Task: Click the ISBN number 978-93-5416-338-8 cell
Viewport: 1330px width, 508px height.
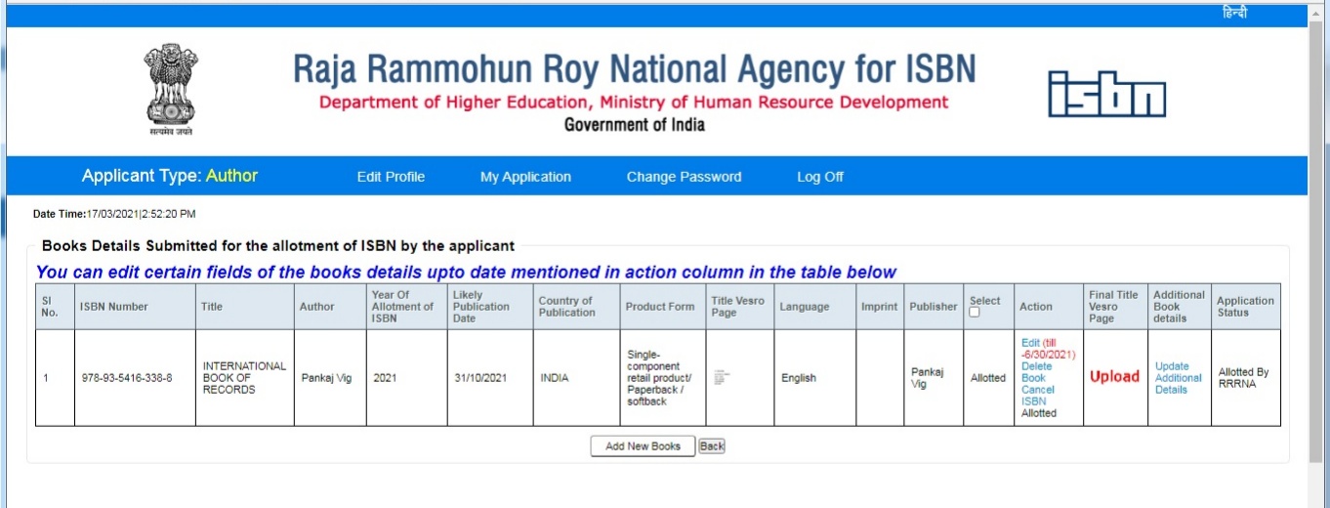Action: 127,378
